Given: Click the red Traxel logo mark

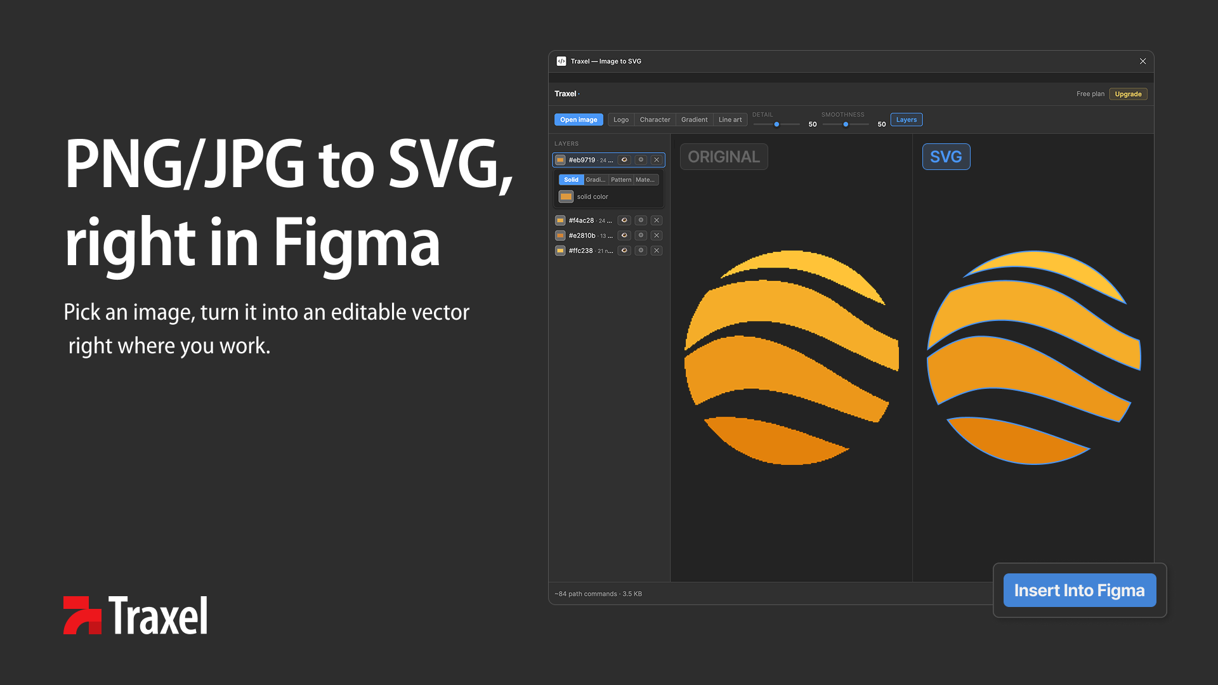Looking at the screenshot, I should [82, 615].
